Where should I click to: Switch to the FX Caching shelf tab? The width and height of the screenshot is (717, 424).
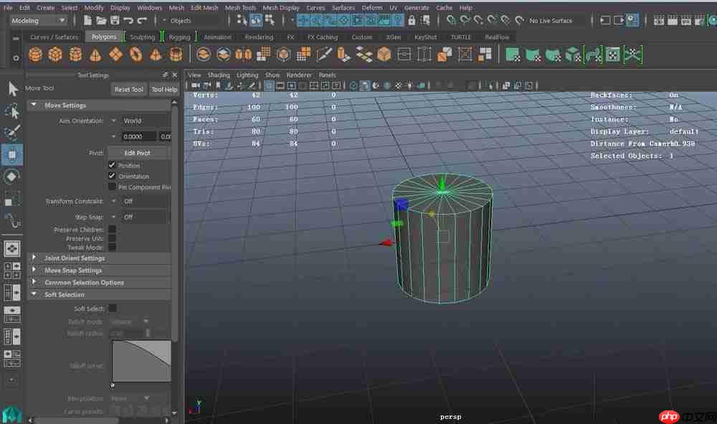(x=323, y=37)
